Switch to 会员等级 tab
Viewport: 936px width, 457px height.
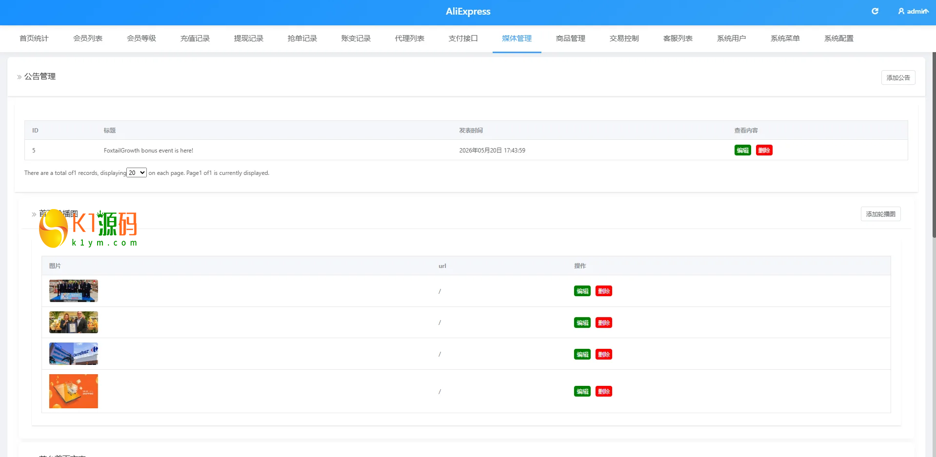(141, 38)
